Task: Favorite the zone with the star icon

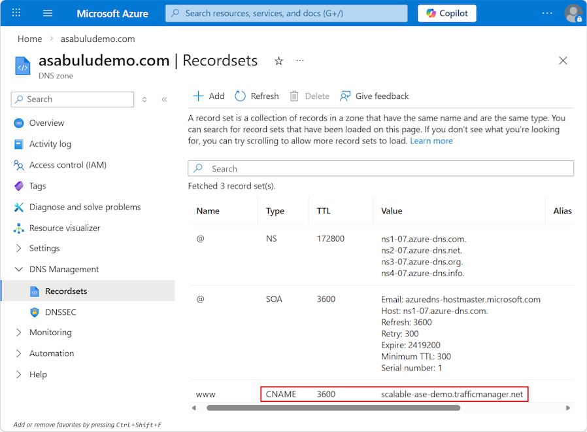Action: pos(278,61)
